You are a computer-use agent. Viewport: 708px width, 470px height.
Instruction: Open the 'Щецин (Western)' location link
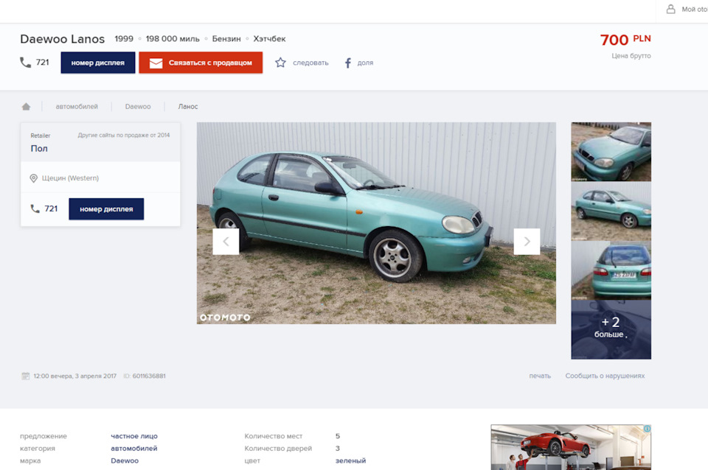click(71, 178)
